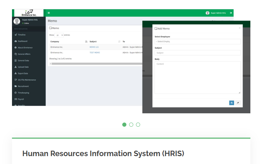The width and height of the screenshot is (261, 164).
Task: Click the 201 File Maintenance edit icon
Action: coord(15,80)
